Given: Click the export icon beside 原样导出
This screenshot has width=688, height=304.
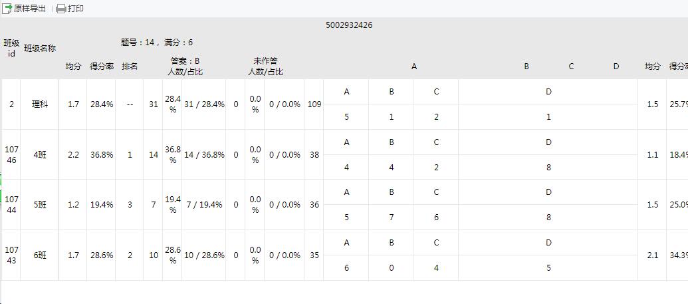Looking at the screenshot, I should [x=8, y=9].
